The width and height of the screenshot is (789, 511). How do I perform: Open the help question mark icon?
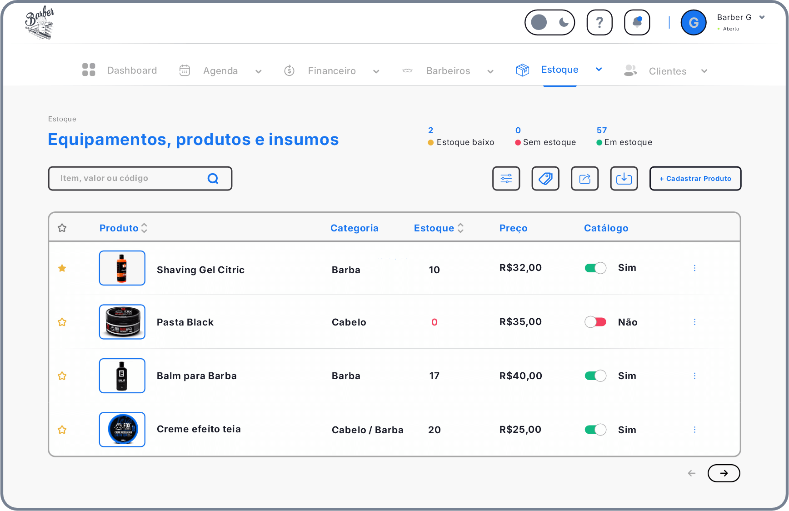click(x=599, y=22)
